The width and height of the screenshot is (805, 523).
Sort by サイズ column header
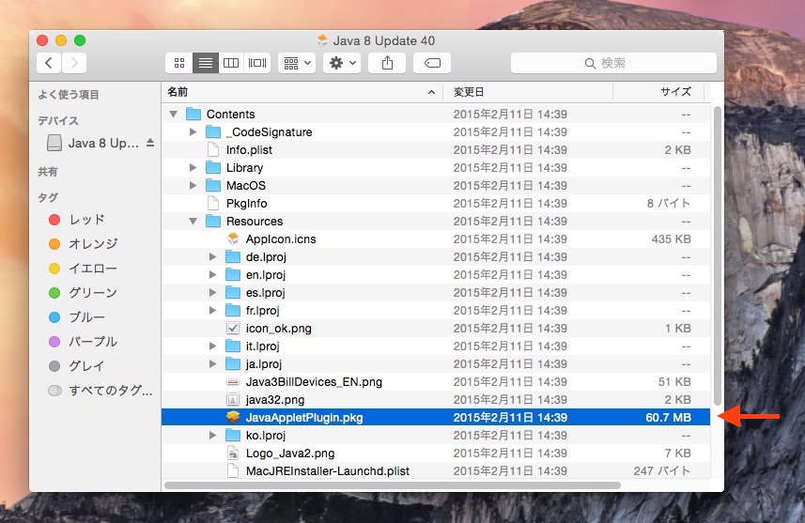(658, 92)
